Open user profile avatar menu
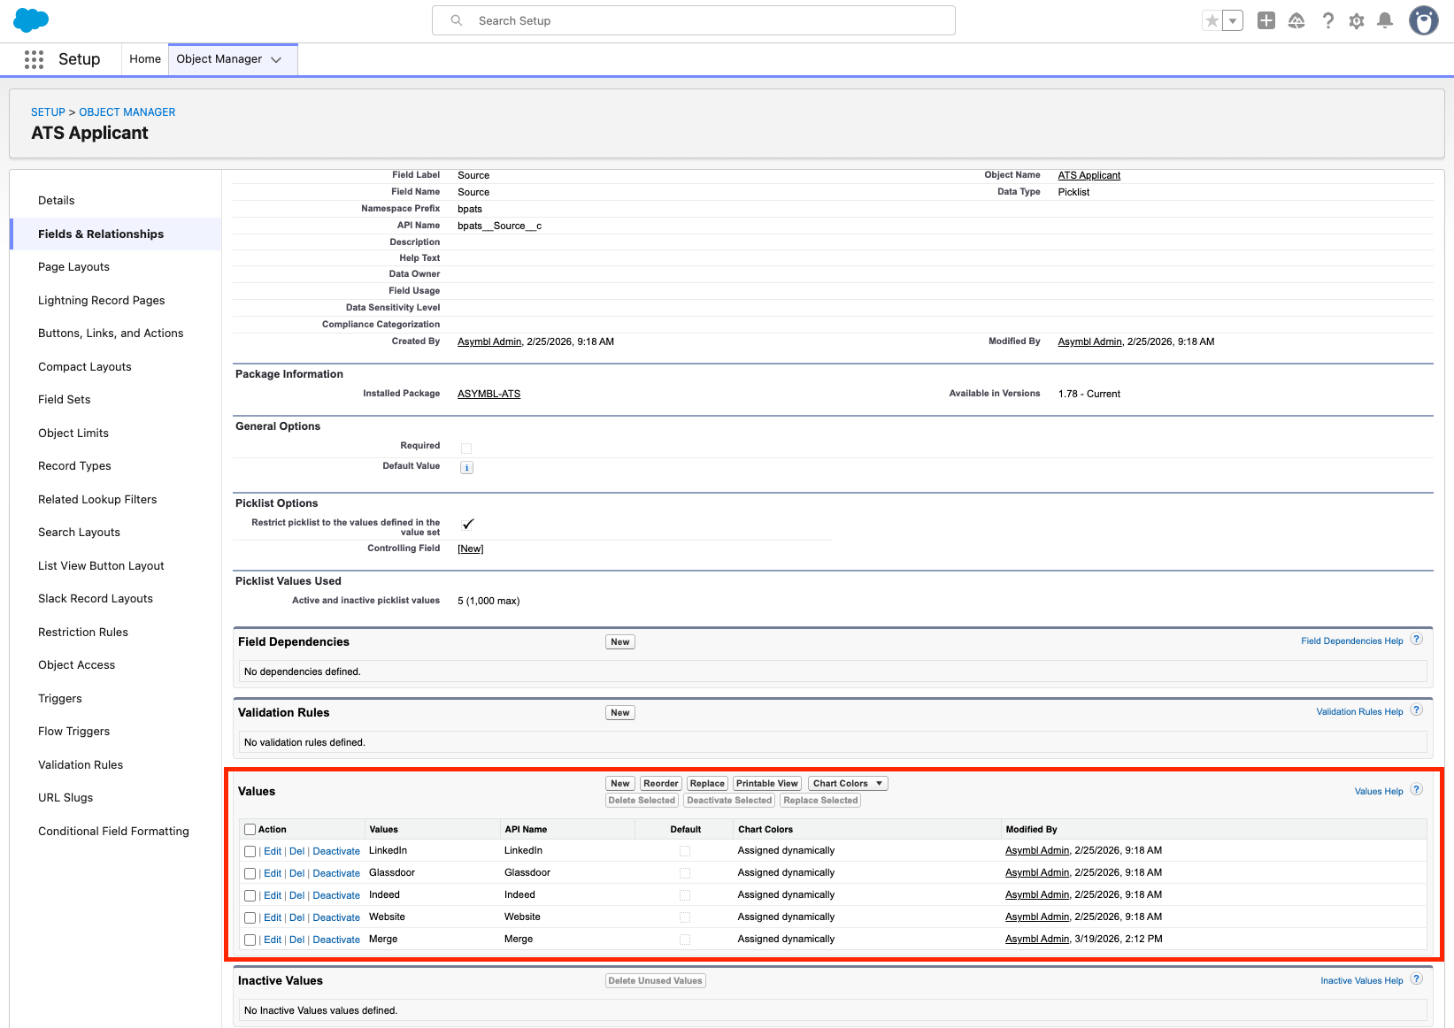Screen dimensions: 1454x1028 [x=1423, y=21]
